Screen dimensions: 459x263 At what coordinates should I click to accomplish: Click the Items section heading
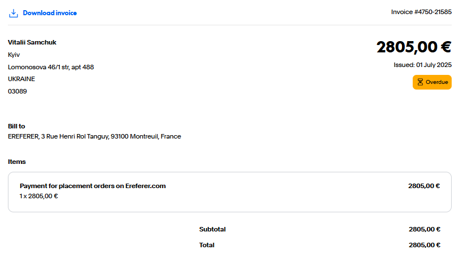pos(17,162)
